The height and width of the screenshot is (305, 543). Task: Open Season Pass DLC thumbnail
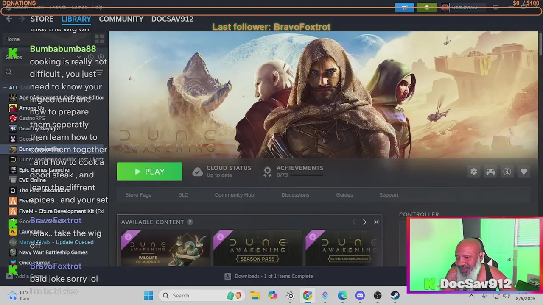point(258,248)
